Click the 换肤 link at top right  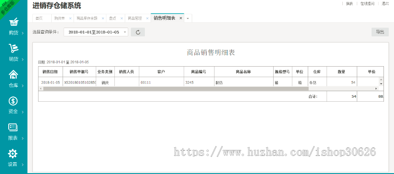pos(349,4)
